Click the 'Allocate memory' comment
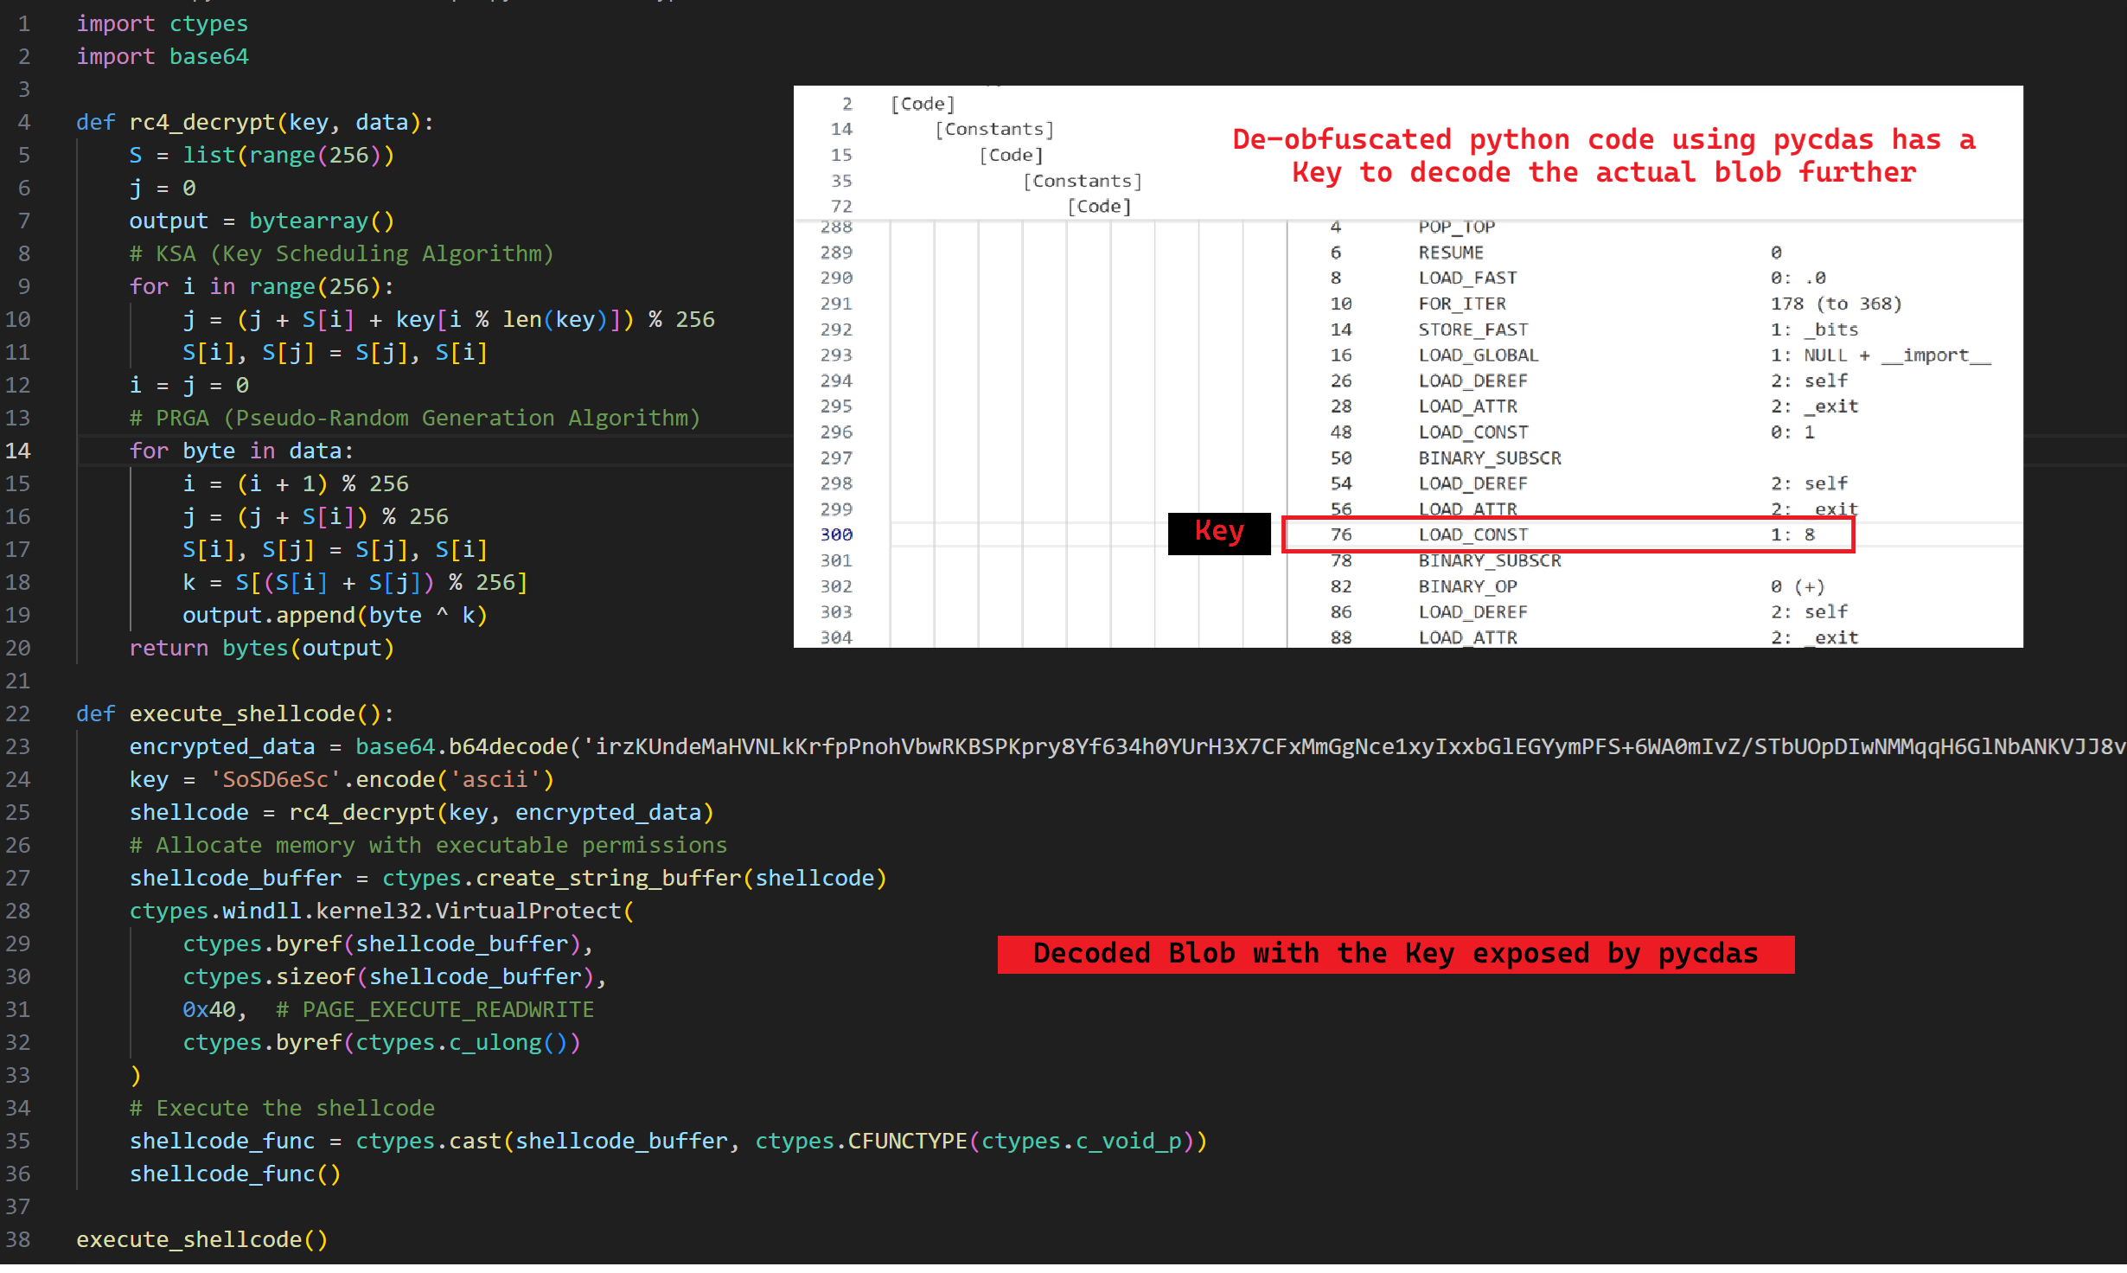 pyautogui.click(x=429, y=845)
